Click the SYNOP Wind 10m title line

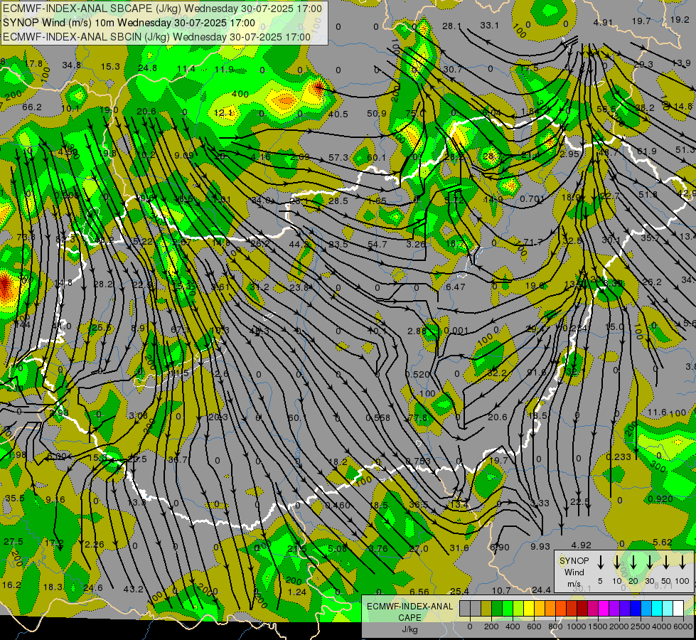[129, 23]
